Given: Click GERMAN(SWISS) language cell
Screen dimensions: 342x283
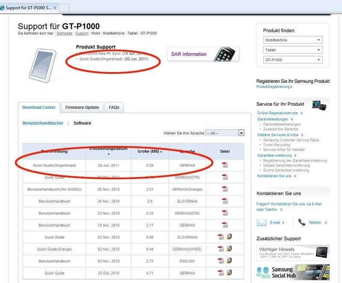Looking at the screenshot, I should coord(187,249).
